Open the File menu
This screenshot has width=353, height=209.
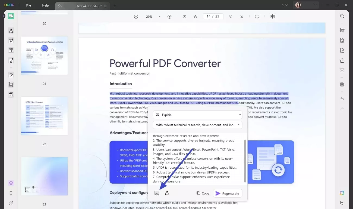point(29,5)
